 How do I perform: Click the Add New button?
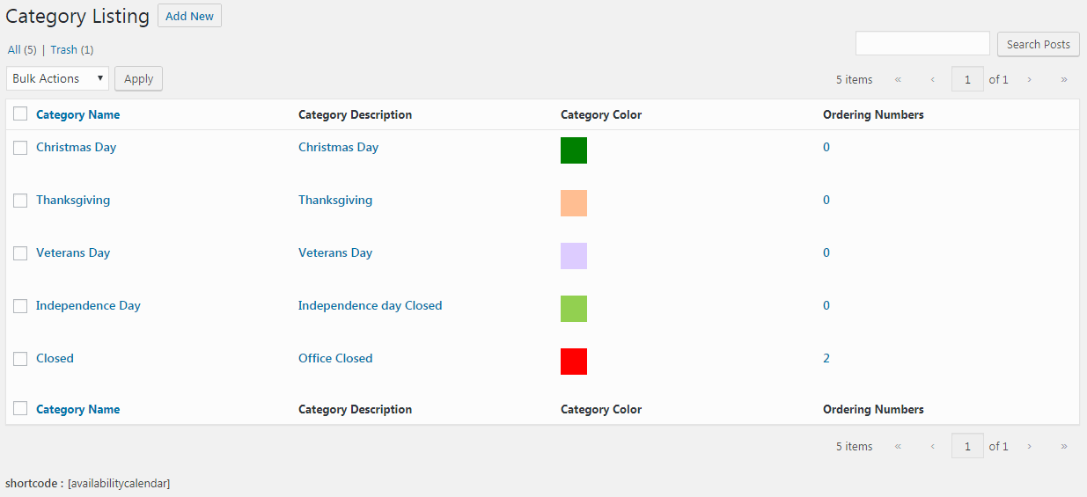point(189,16)
